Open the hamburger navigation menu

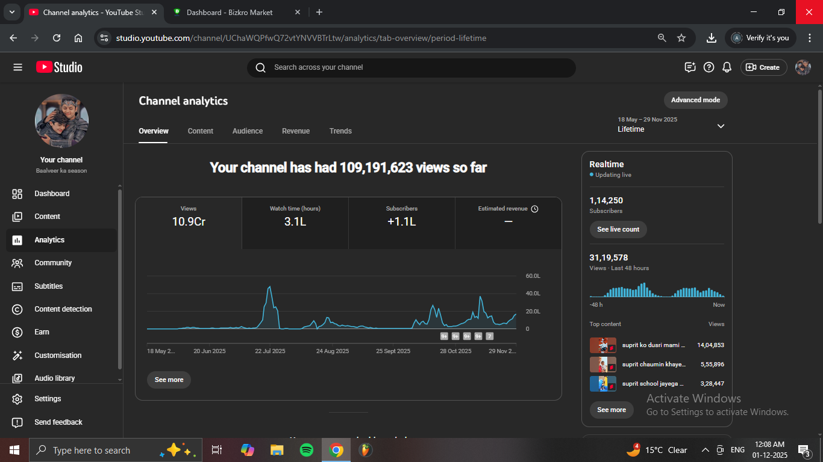(17, 67)
